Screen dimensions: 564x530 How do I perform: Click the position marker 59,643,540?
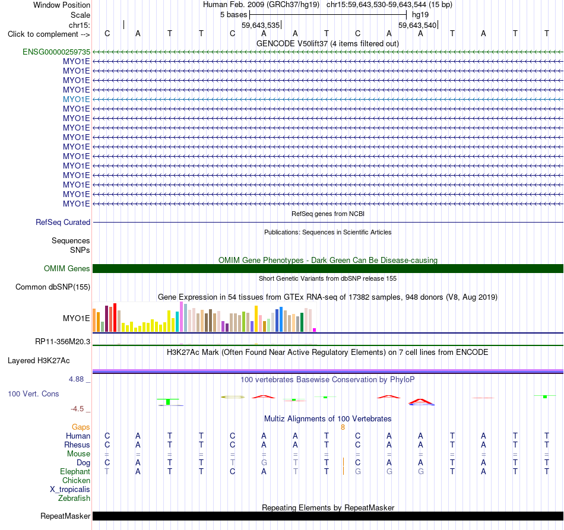(417, 26)
